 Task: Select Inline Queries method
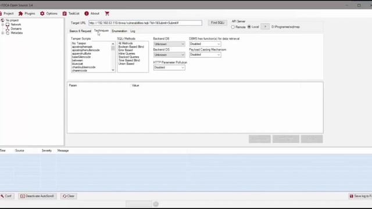coord(127,53)
